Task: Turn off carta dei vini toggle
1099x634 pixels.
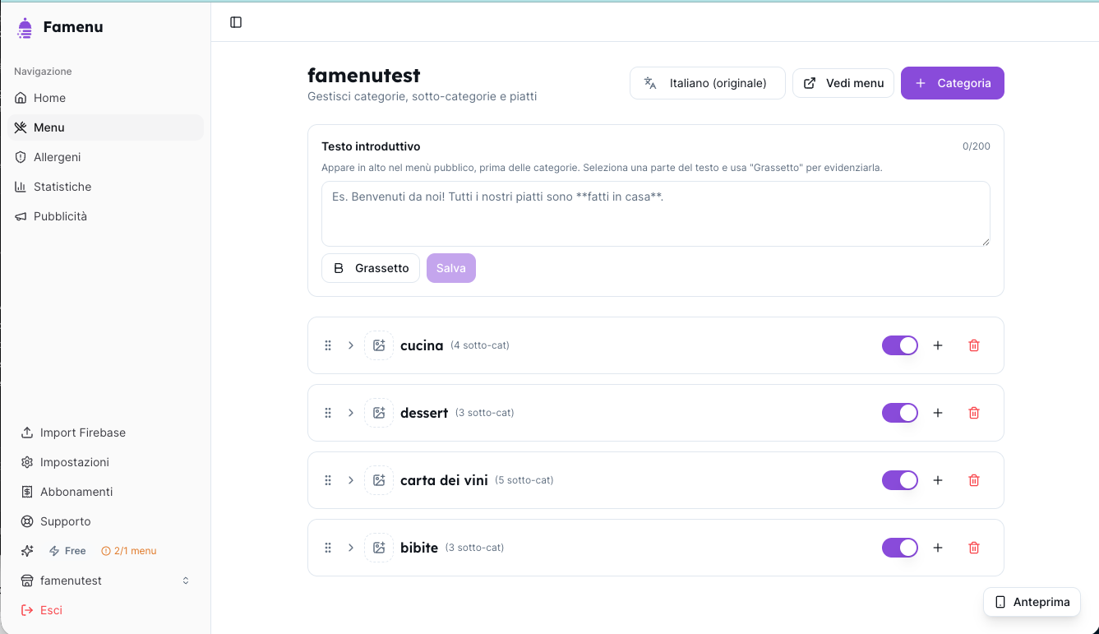Action: point(900,480)
